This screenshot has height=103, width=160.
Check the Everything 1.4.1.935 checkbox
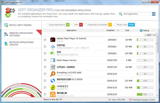(45, 74)
